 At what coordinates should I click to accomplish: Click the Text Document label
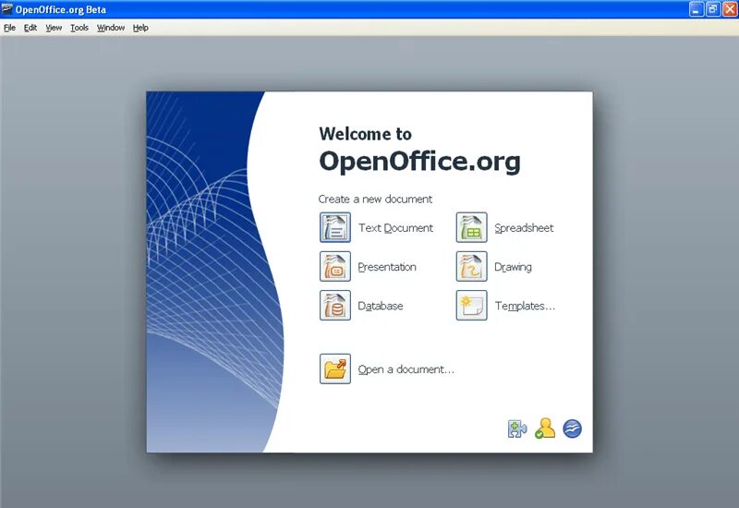395,228
